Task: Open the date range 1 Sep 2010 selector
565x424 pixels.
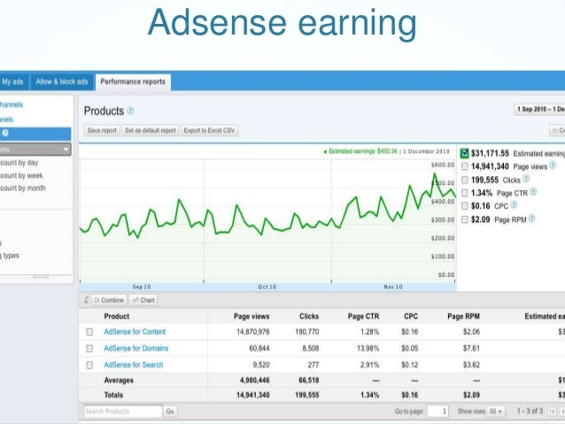Action: pos(539,109)
